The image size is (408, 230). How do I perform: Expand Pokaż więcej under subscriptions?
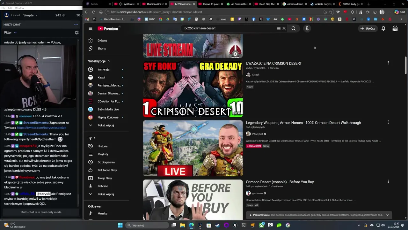point(106,125)
